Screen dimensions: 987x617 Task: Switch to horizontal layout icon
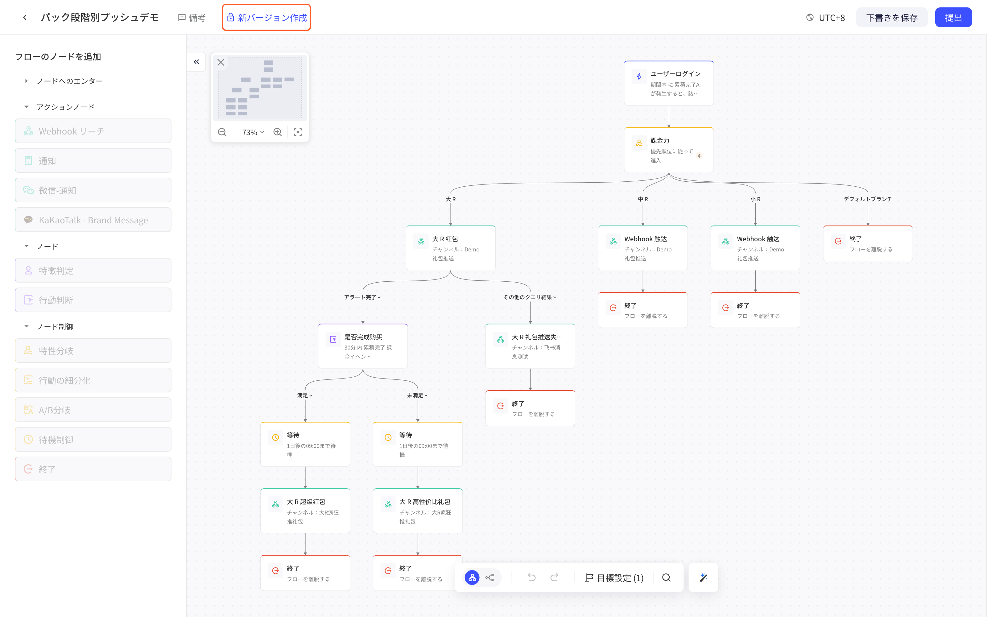[489, 578]
